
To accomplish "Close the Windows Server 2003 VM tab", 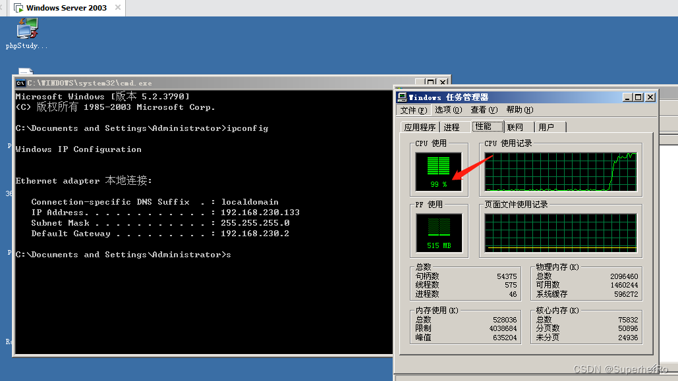I will click(117, 7).
